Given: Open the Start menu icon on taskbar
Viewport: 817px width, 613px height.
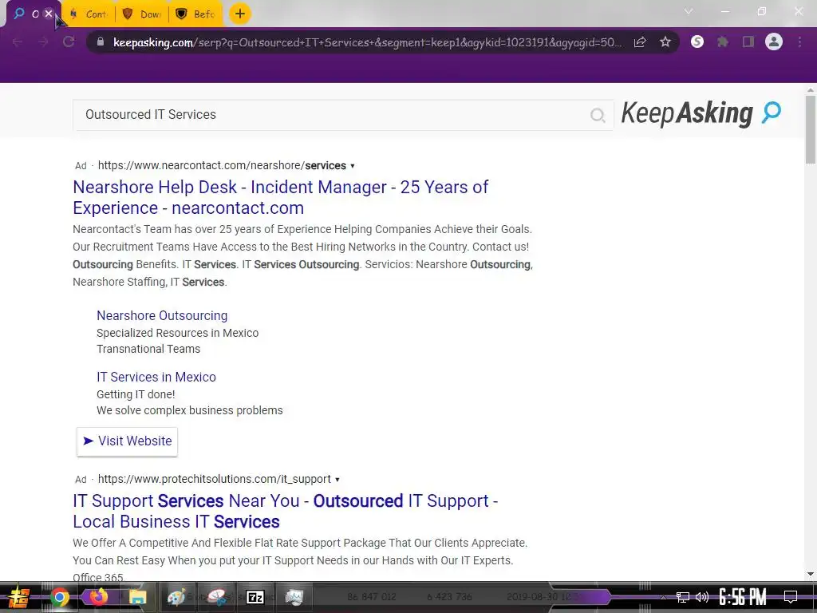Looking at the screenshot, I should click(x=18, y=597).
